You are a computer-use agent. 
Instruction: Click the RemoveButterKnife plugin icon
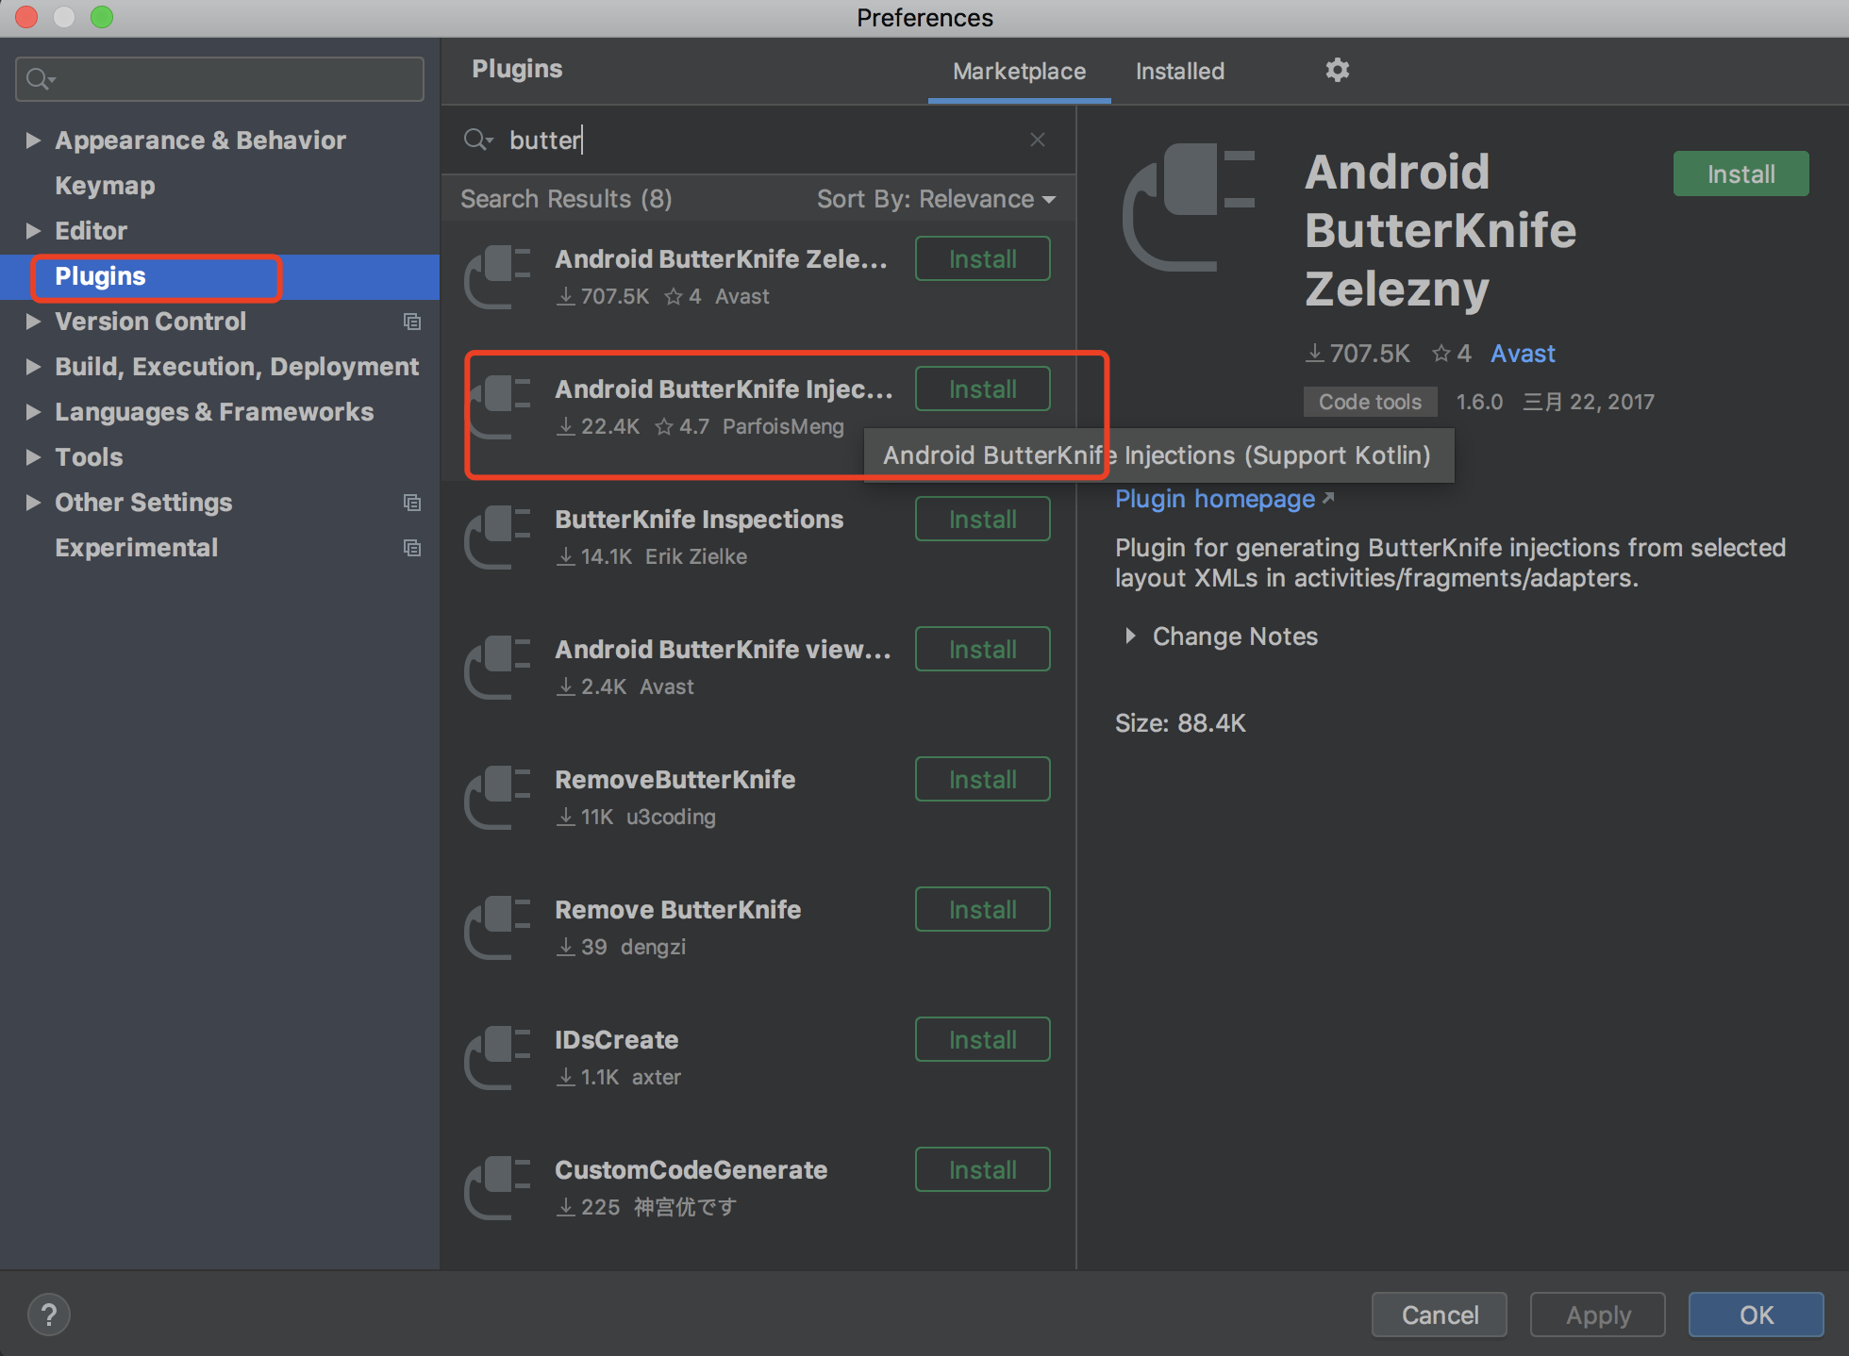[x=498, y=797]
